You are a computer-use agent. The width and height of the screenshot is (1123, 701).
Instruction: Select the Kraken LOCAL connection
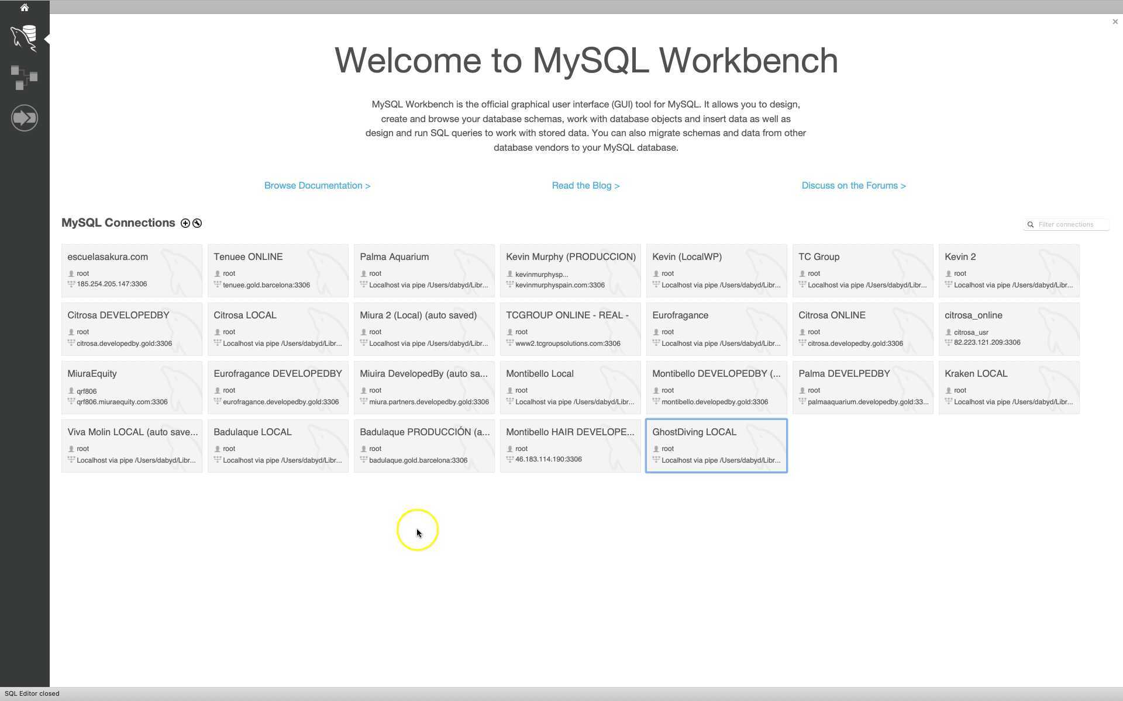(1009, 387)
